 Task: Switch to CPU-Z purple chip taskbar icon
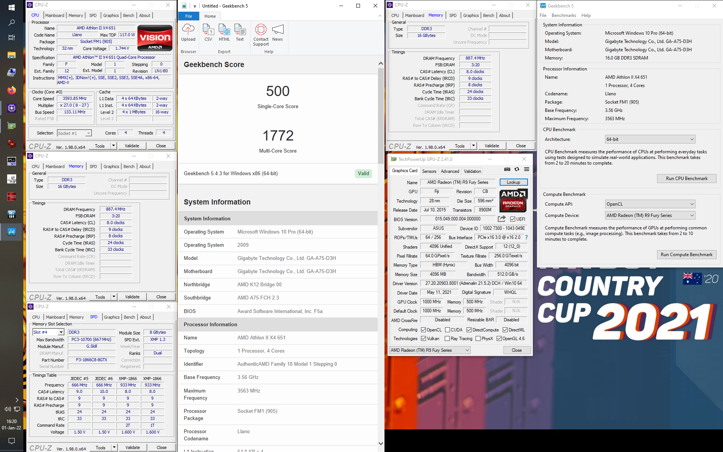[x=11, y=108]
